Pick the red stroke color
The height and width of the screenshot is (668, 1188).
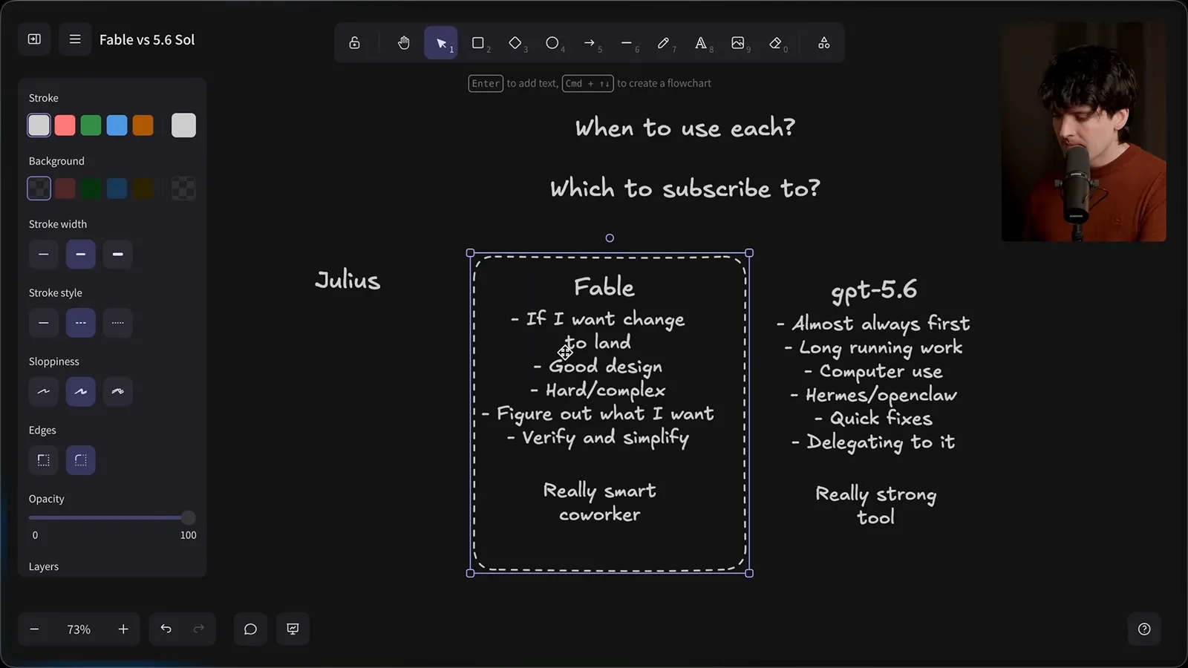pyautogui.click(x=65, y=125)
